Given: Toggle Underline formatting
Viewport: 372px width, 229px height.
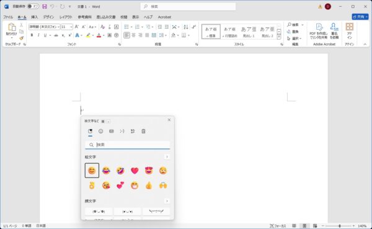Looking at the screenshot, I should tap(45, 35).
